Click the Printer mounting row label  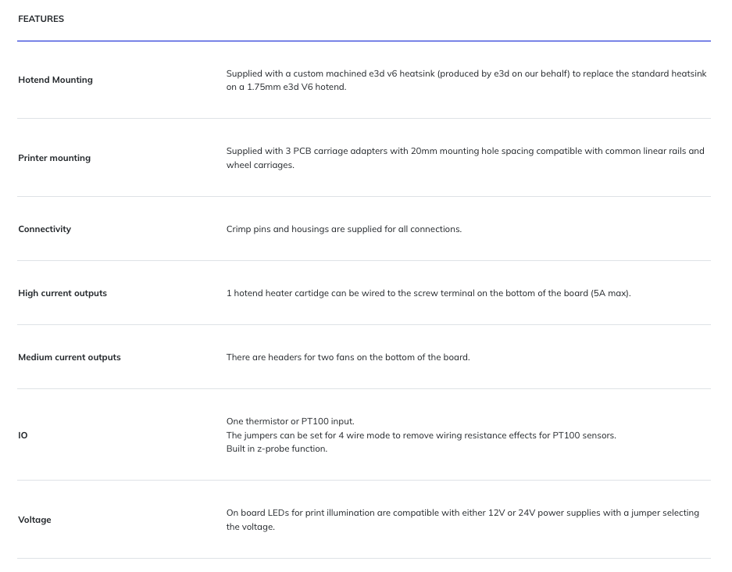(x=54, y=158)
